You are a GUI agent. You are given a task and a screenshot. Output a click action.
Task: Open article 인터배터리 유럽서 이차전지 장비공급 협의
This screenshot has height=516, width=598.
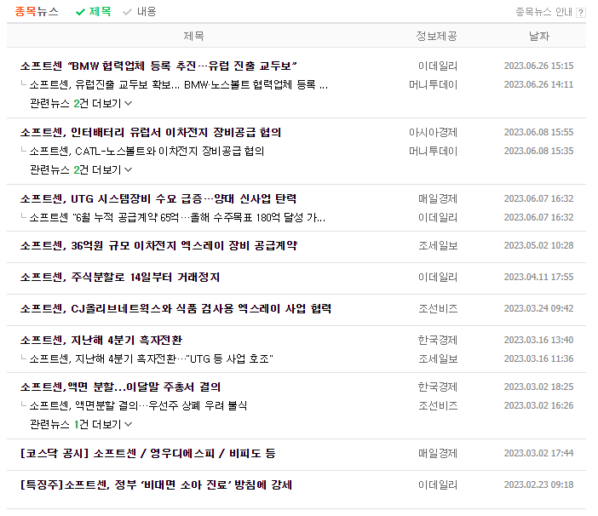click(151, 132)
